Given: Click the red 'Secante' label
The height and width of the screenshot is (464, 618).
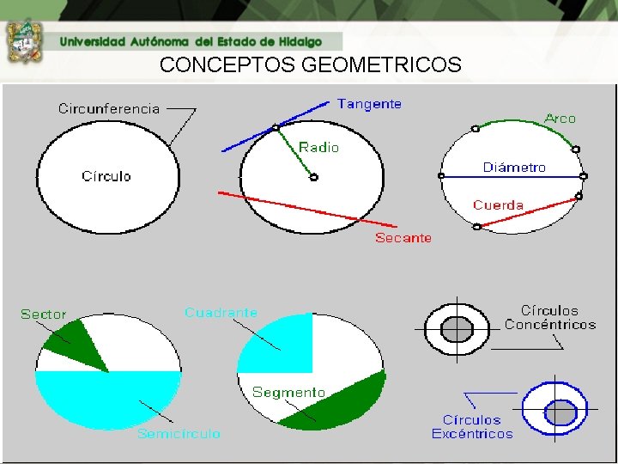Looking at the screenshot, I should pyautogui.click(x=403, y=238).
